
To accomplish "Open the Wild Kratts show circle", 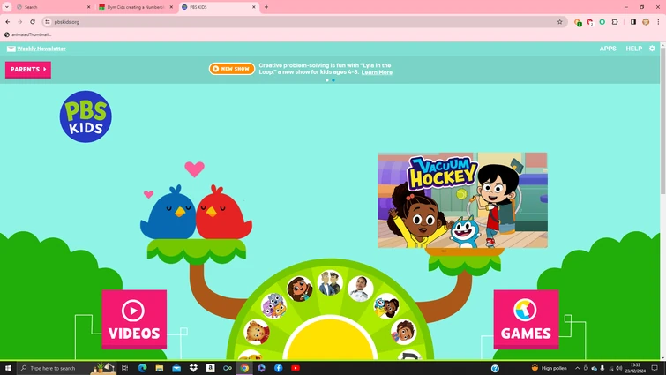I will click(x=330, y=283).
